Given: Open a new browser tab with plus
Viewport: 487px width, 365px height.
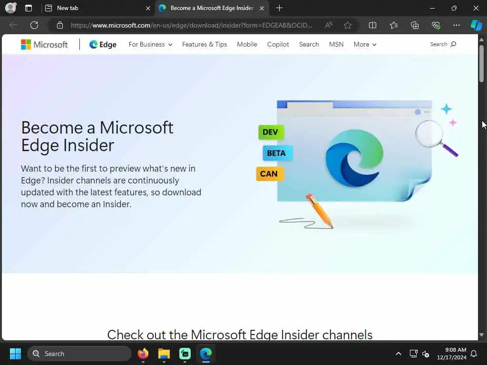Looking at the screenshot, I should [x=279, y=8].
